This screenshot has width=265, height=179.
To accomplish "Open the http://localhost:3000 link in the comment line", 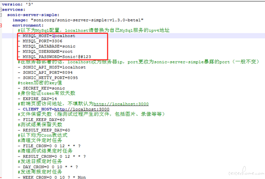I will 121,104.
